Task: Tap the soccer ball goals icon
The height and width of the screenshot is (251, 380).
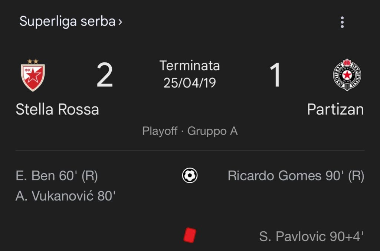Action: coord(190,175)
